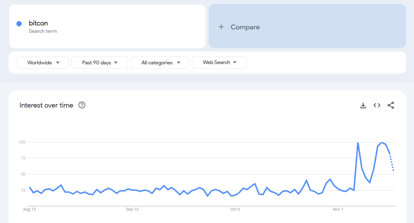Edit the bitcon search term field
Viewport: 414px width, 223px height.
[x=107, y=23]
